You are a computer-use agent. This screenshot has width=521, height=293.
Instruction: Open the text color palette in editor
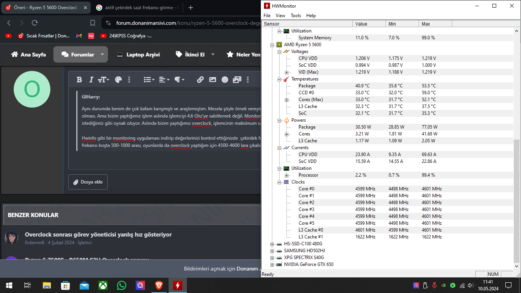point(118,80)
